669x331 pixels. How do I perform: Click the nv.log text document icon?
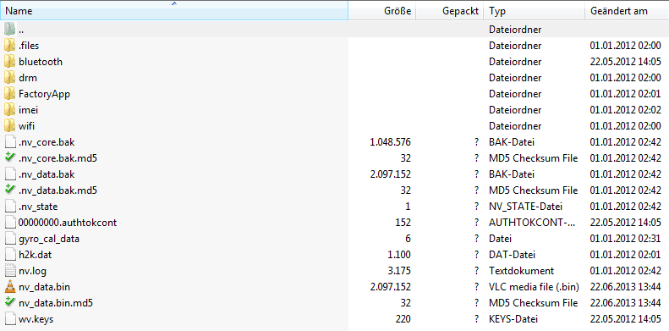tap(9, 271)
